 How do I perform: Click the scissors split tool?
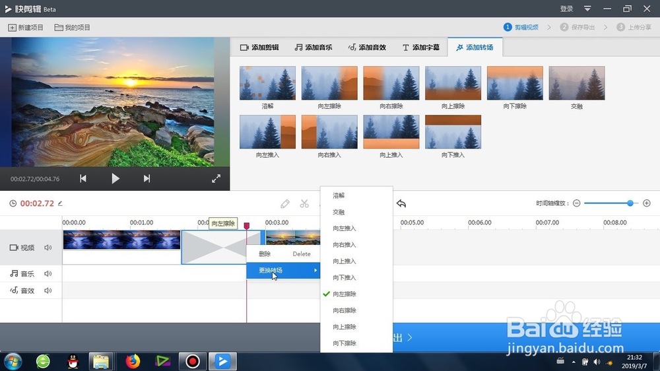(x=304, y=204)
